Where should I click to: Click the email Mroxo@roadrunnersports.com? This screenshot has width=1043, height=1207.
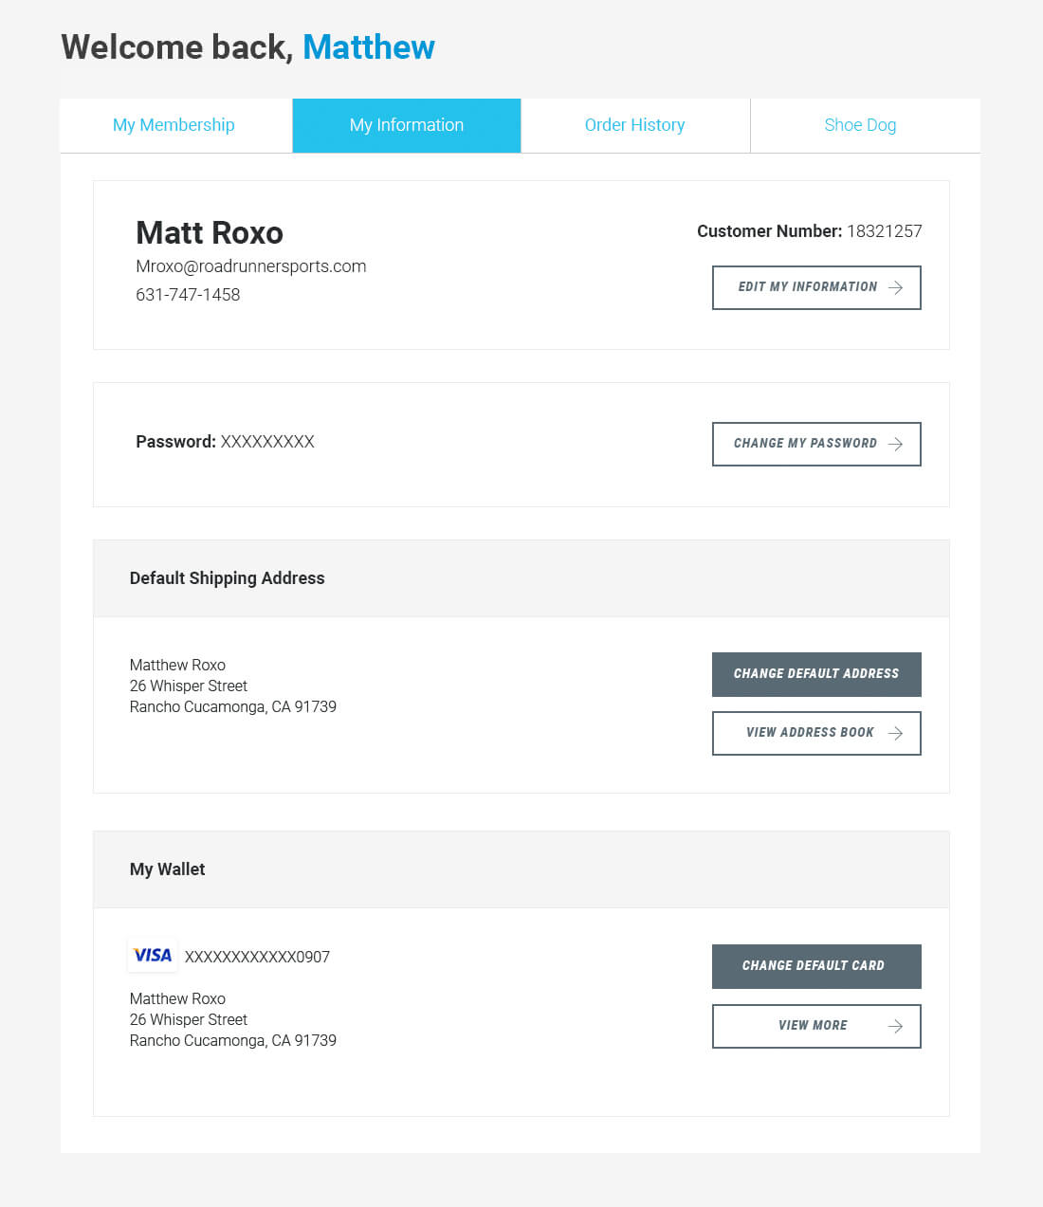click(x=251, y=266)
